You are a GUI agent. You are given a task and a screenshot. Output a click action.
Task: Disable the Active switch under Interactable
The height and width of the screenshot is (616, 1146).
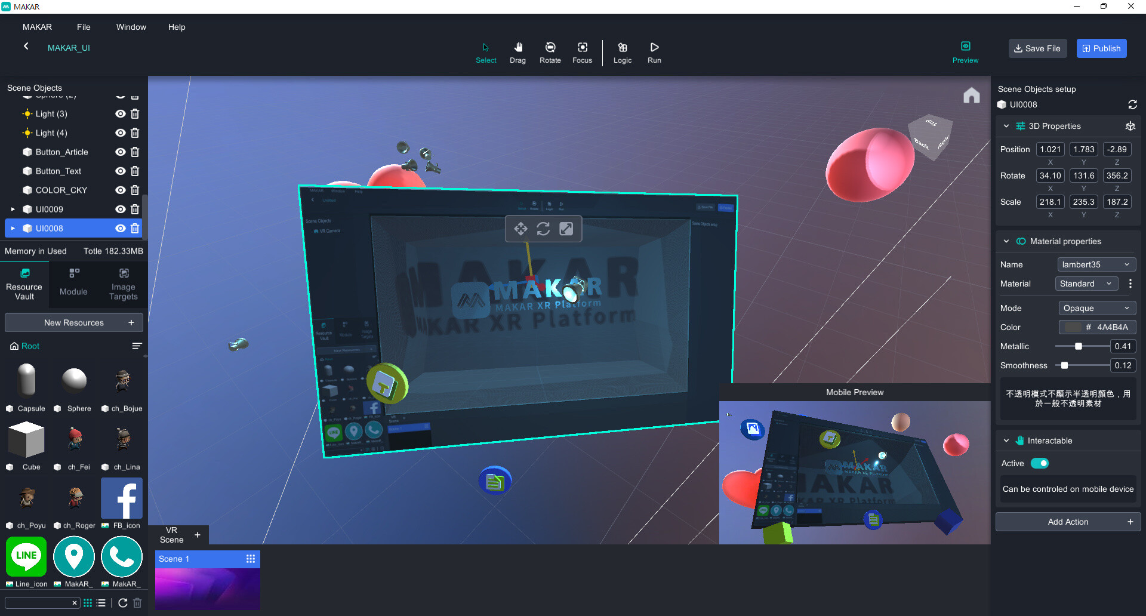pyautogui.click(x=1040, y=463)
